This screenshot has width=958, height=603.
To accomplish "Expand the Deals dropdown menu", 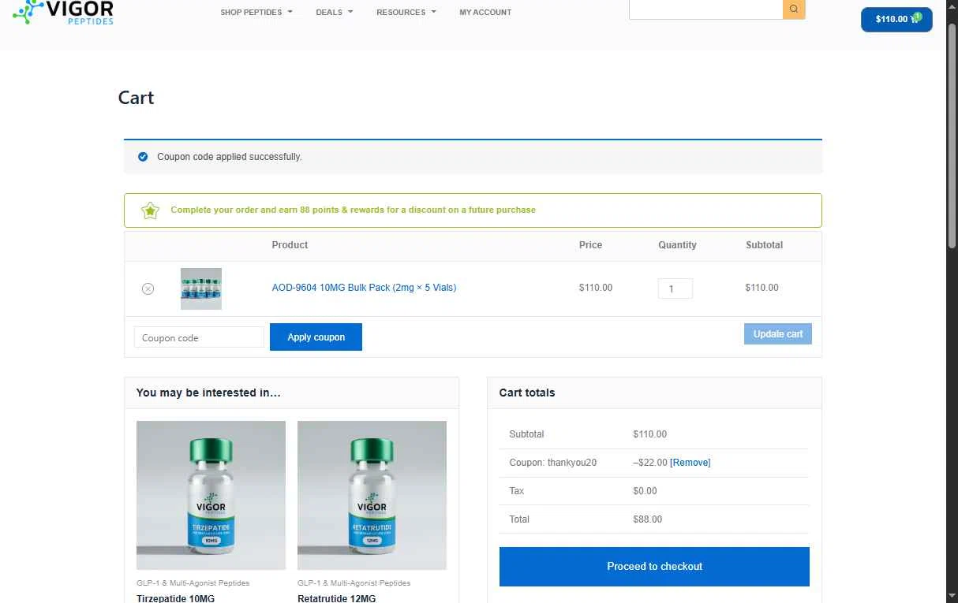I will coord(335,12).
